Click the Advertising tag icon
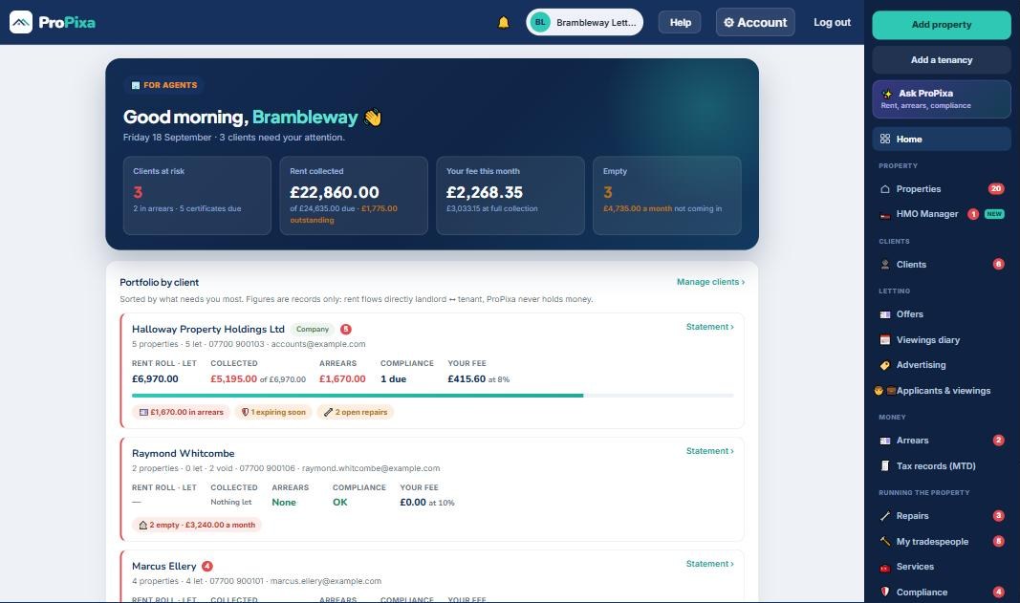Screen dimensions: 1020x603 click(x=884, y=366)
